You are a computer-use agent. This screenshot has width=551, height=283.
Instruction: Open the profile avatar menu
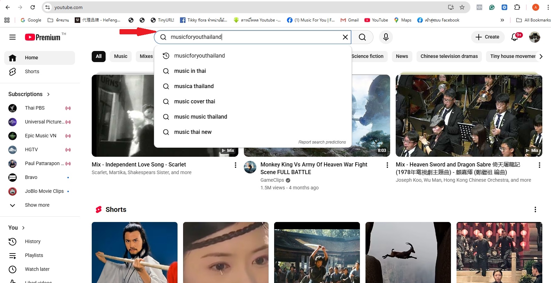pyautogui.click(x=534, y=37)
